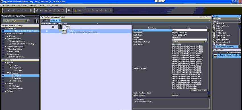The height and width of the screenshot is (110, 242).
Task: Select StatusBits function in tree
Action: point(17,78)
